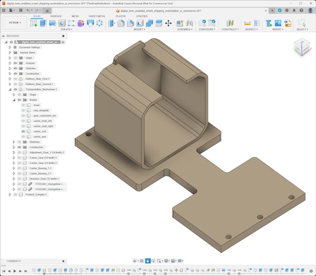
Task: Click the Offset Plane icon in Construct group
Action: point(230,23)
